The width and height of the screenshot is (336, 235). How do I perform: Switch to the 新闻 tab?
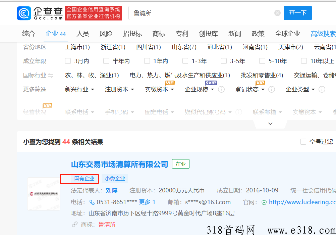tap(235, 34)
